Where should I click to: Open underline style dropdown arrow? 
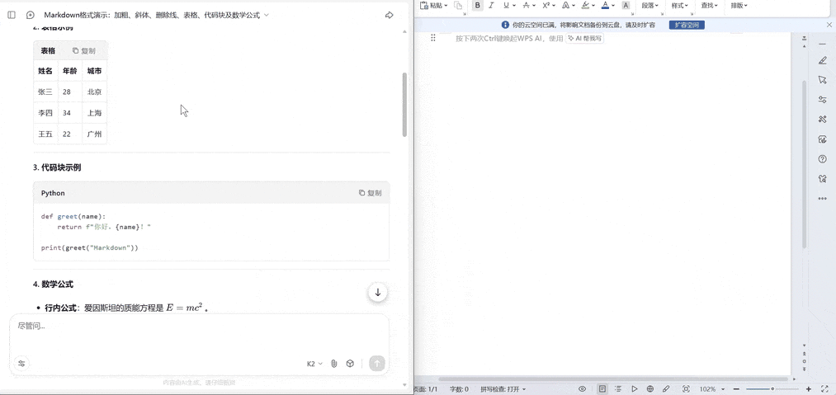coord(513,5)
